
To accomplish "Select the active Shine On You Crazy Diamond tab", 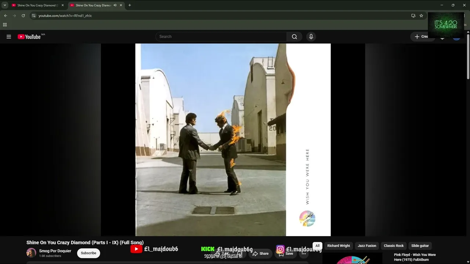I will pos(96,5).
